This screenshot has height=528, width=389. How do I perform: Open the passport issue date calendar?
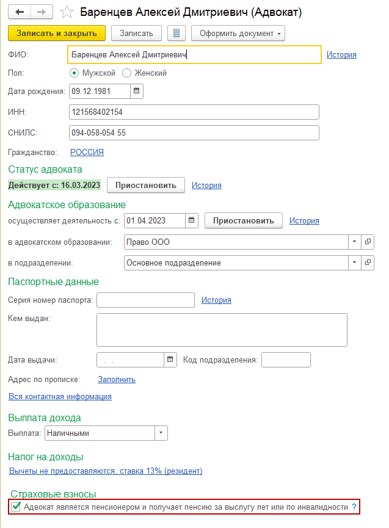pyautogui.click(x=171, y=360)
